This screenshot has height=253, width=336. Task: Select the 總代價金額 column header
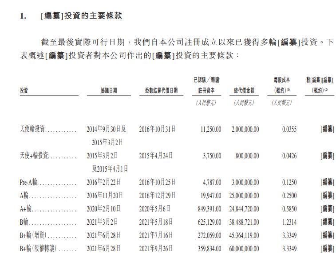point(244,90)
